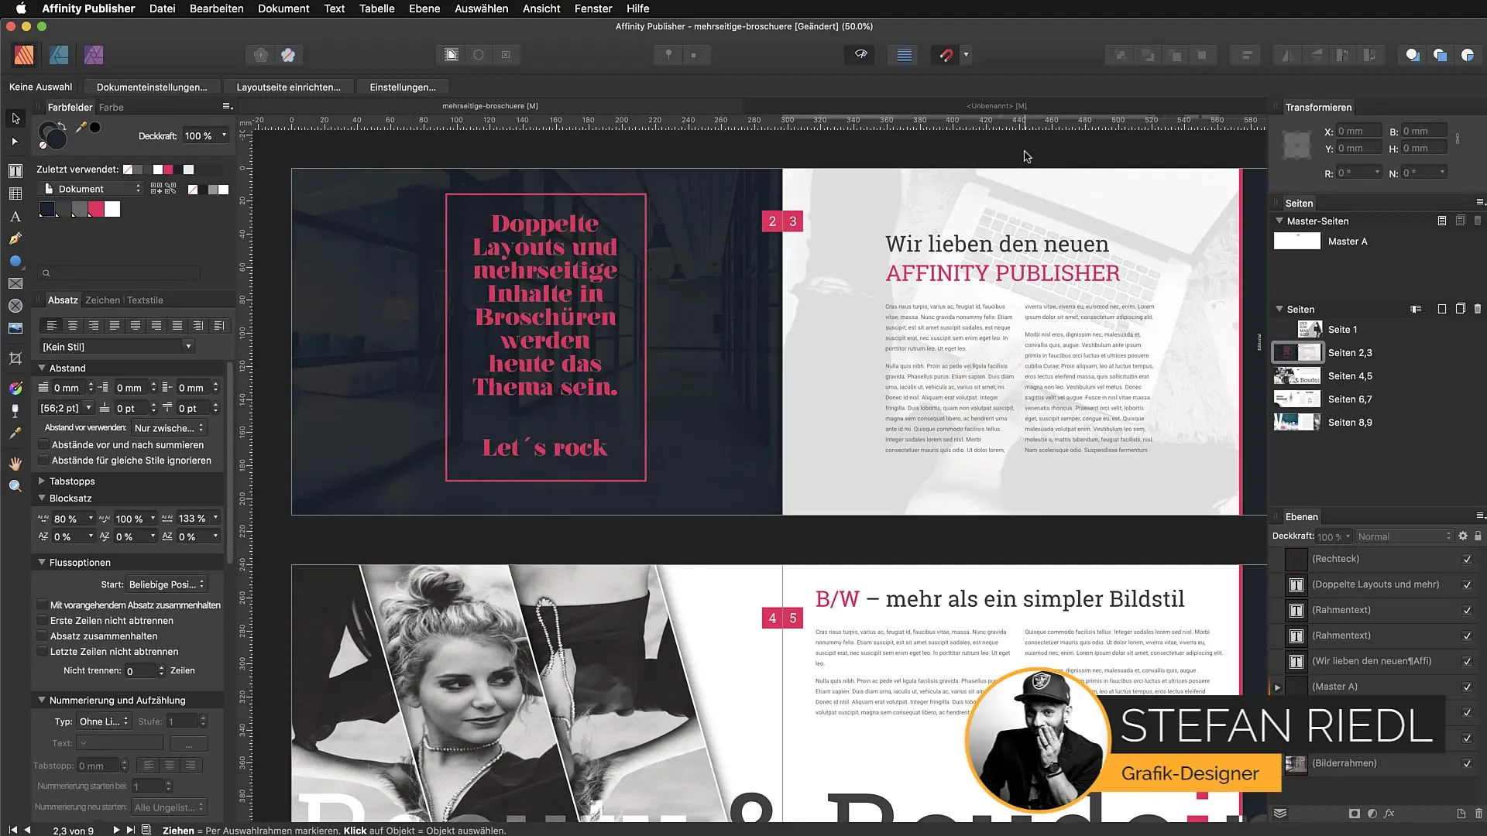The image size is (1487, 836).
Task: Click the baseline grid icon in toolbar
Action: [904, 55]
